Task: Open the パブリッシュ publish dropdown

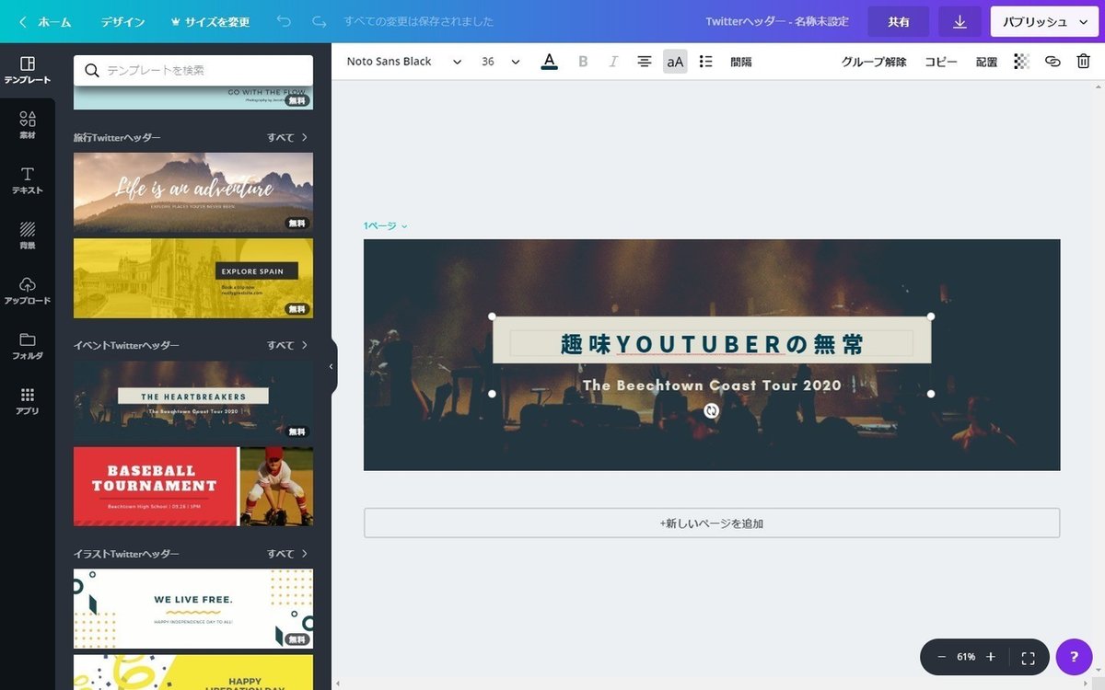Action: point(1044,21)
